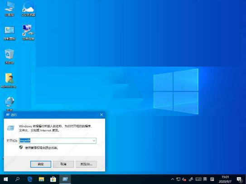Select the Network globe desktop icon
This screenshot has height=184, width=246.
click(x=10, y=104)
